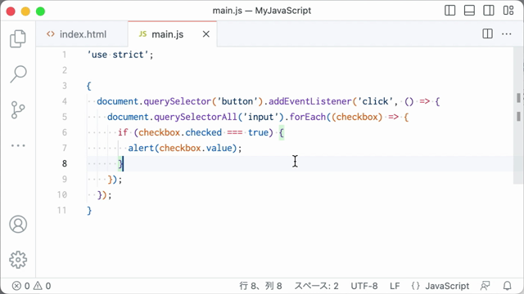The width and height of the screenshot is (524, 294).
Task: Open the Manage gear menu
Action: (x=18, y=260)
